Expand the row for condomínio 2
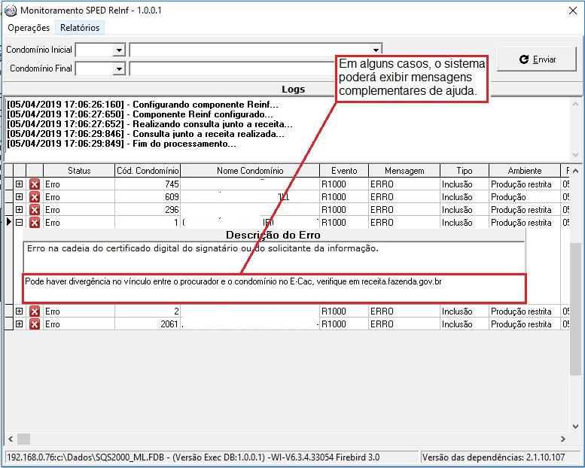 pos(20,311)
